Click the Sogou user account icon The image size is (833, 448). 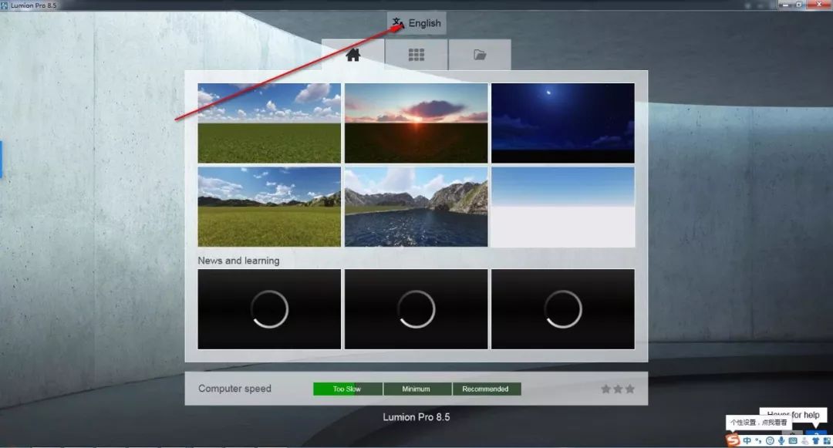point(804,440)
